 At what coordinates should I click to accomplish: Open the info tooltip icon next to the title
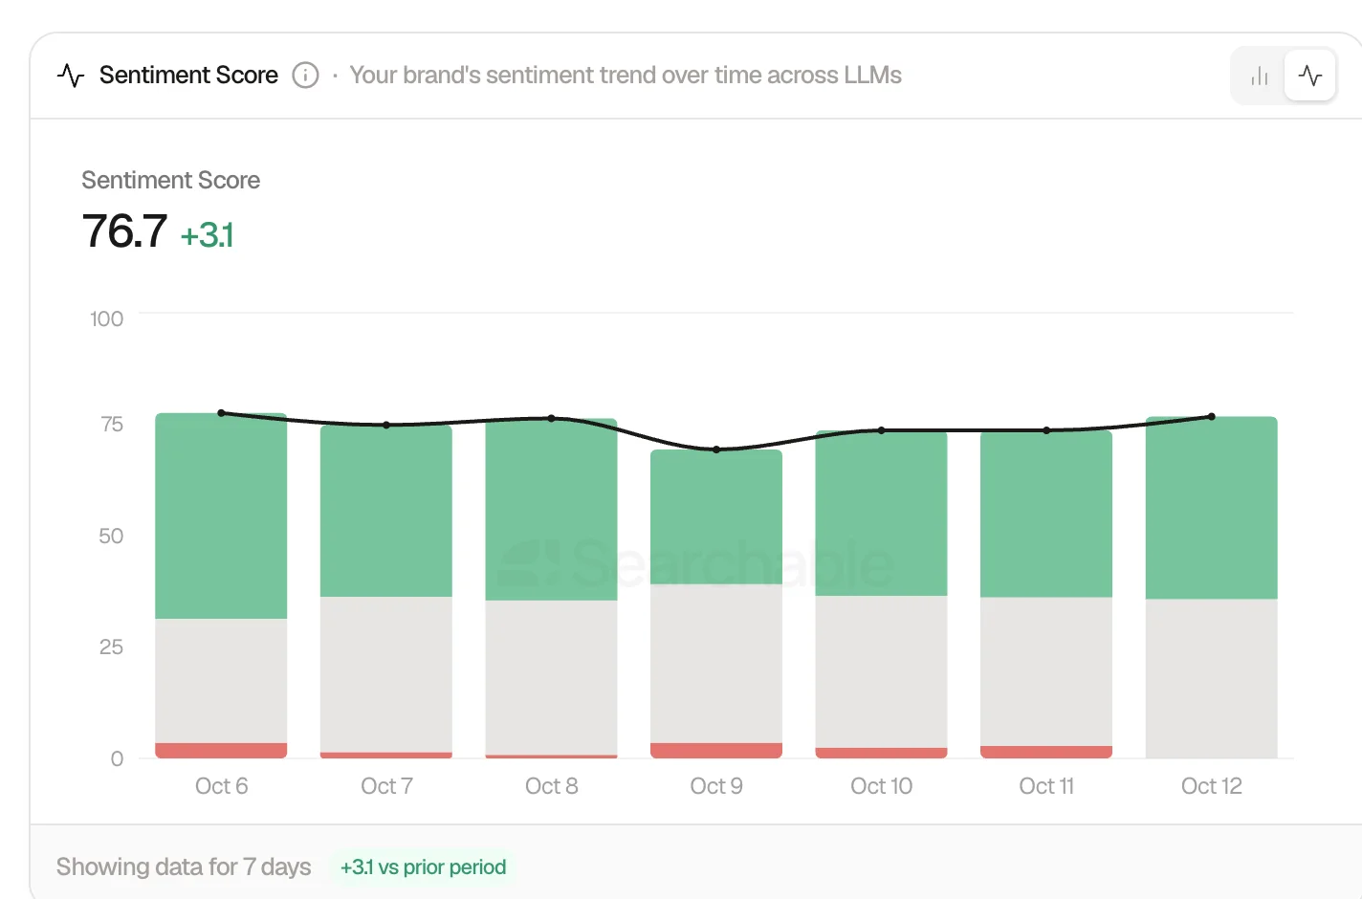pyautogui.click(x=305, y=76)
